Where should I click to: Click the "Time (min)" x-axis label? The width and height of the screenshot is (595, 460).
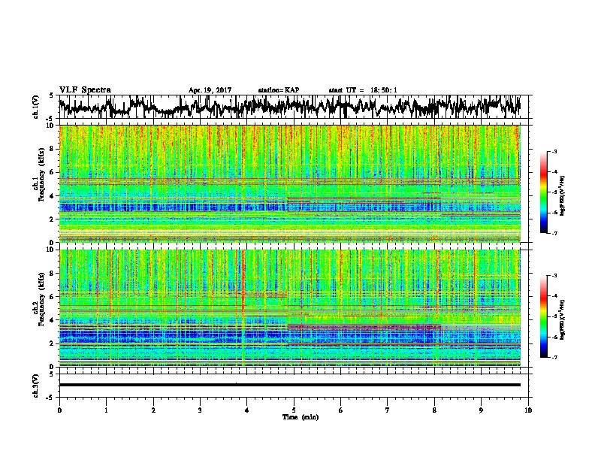point(301,417)
